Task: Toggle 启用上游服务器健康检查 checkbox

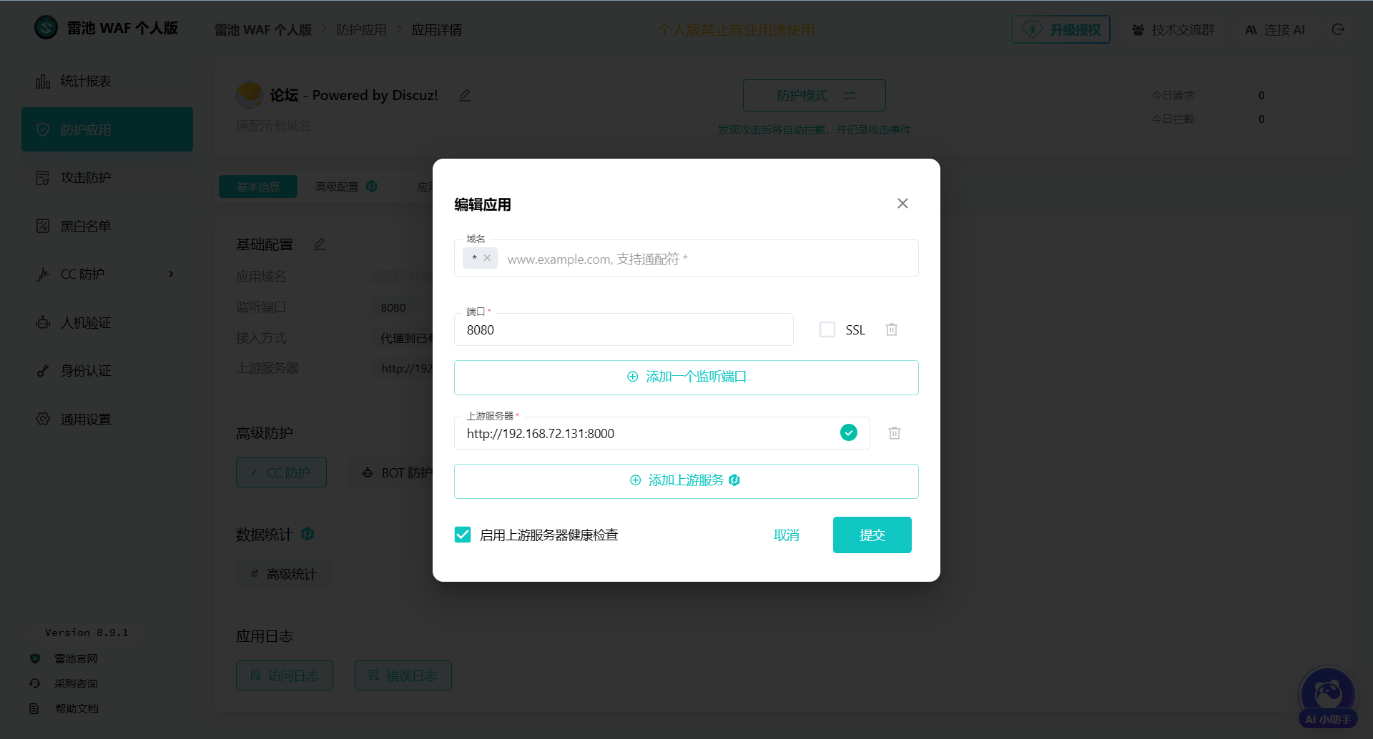Action: (463, 535)
